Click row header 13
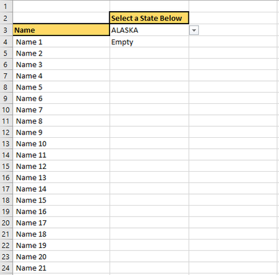 click(x=6, y=143)
